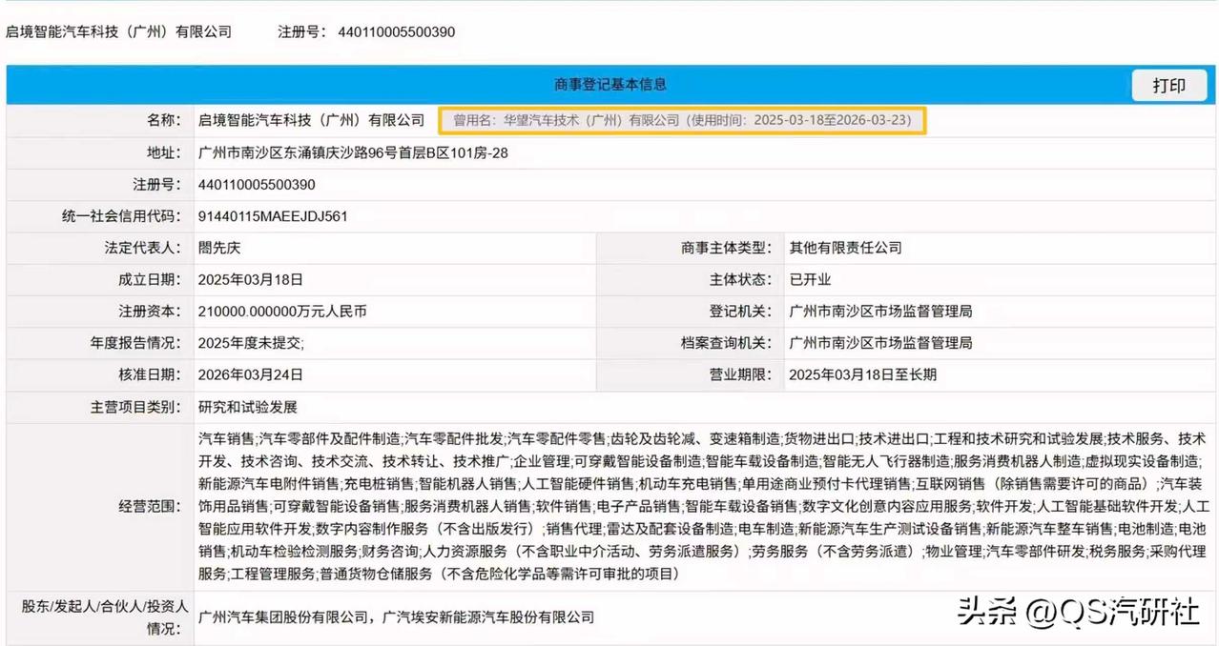Click status value 已开业
This screenshot has width=1219, height=646.
(x=810, y=279)
